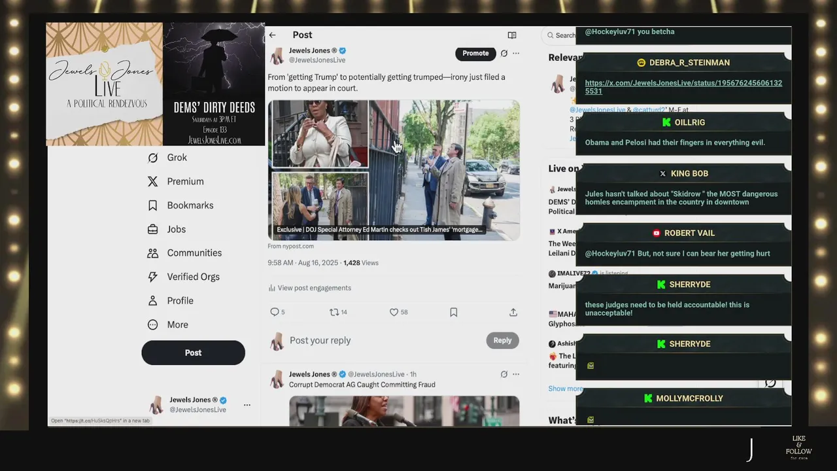Click DEBRA_R_STEINMAN chat username
The image size is (837, 471).
pos(689,63)
